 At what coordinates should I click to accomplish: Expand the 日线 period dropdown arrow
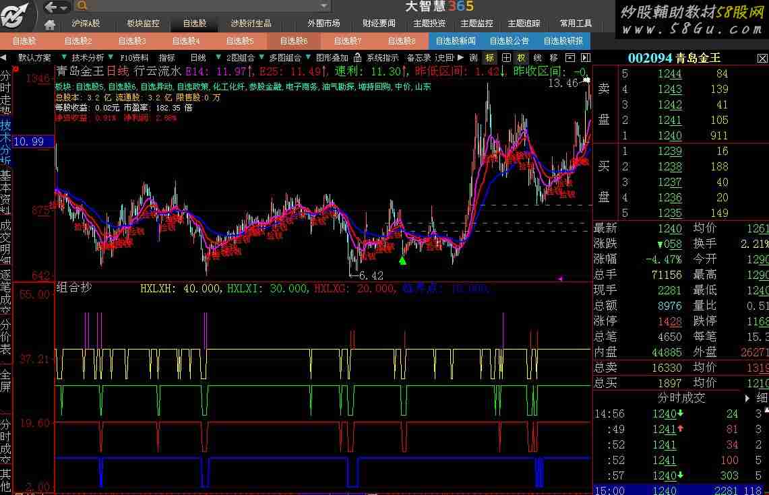click(x=218, y=58)
